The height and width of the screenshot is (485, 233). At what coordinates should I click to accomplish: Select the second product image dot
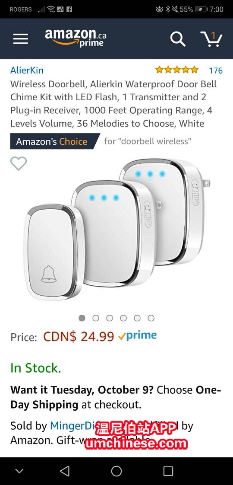pos(96,318)
